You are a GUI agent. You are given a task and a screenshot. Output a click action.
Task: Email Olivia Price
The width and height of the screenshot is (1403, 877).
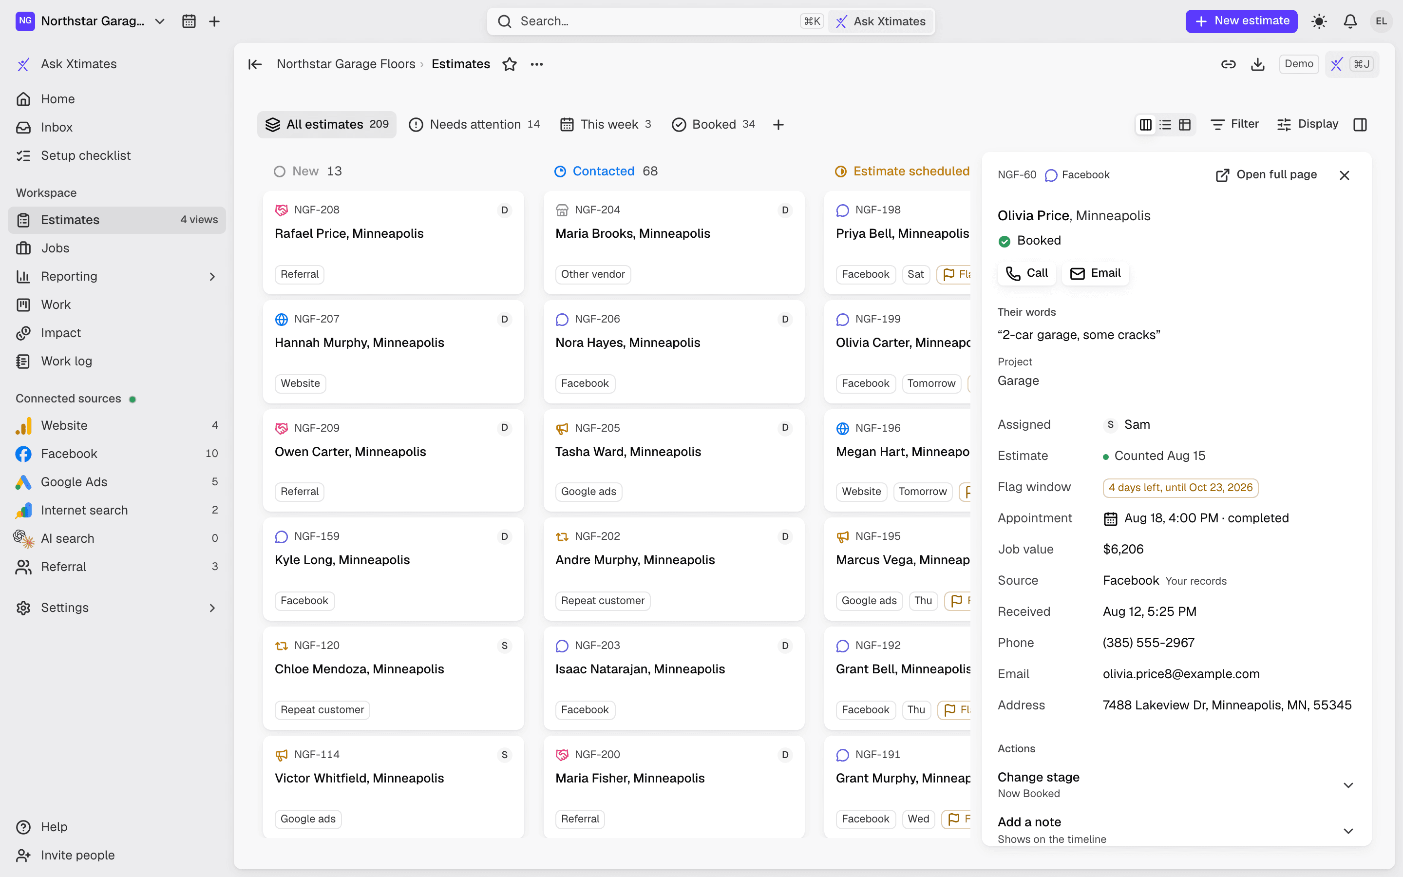tap(1095, 273)
